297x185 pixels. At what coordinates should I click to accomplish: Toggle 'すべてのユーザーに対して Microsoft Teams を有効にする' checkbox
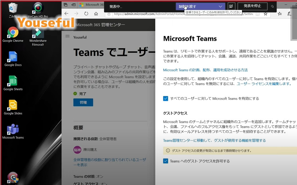(166, 99)
